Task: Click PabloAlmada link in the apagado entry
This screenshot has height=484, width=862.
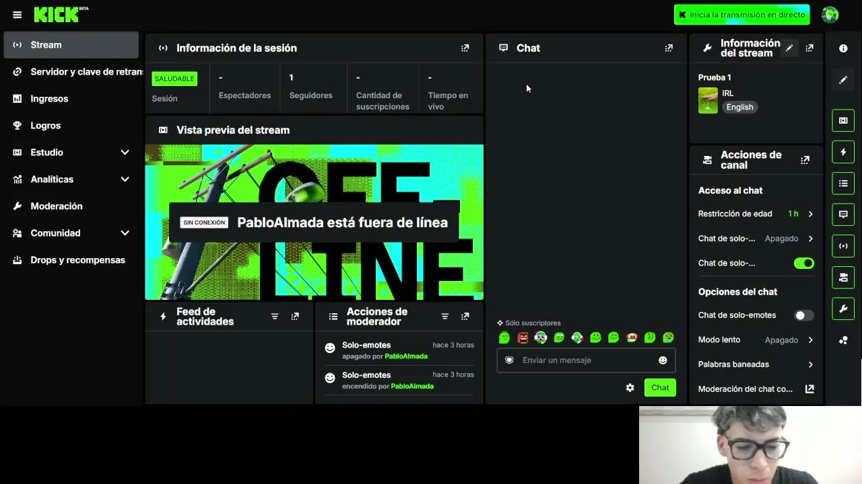Action: pyautogui.click(x=406, y=356)
